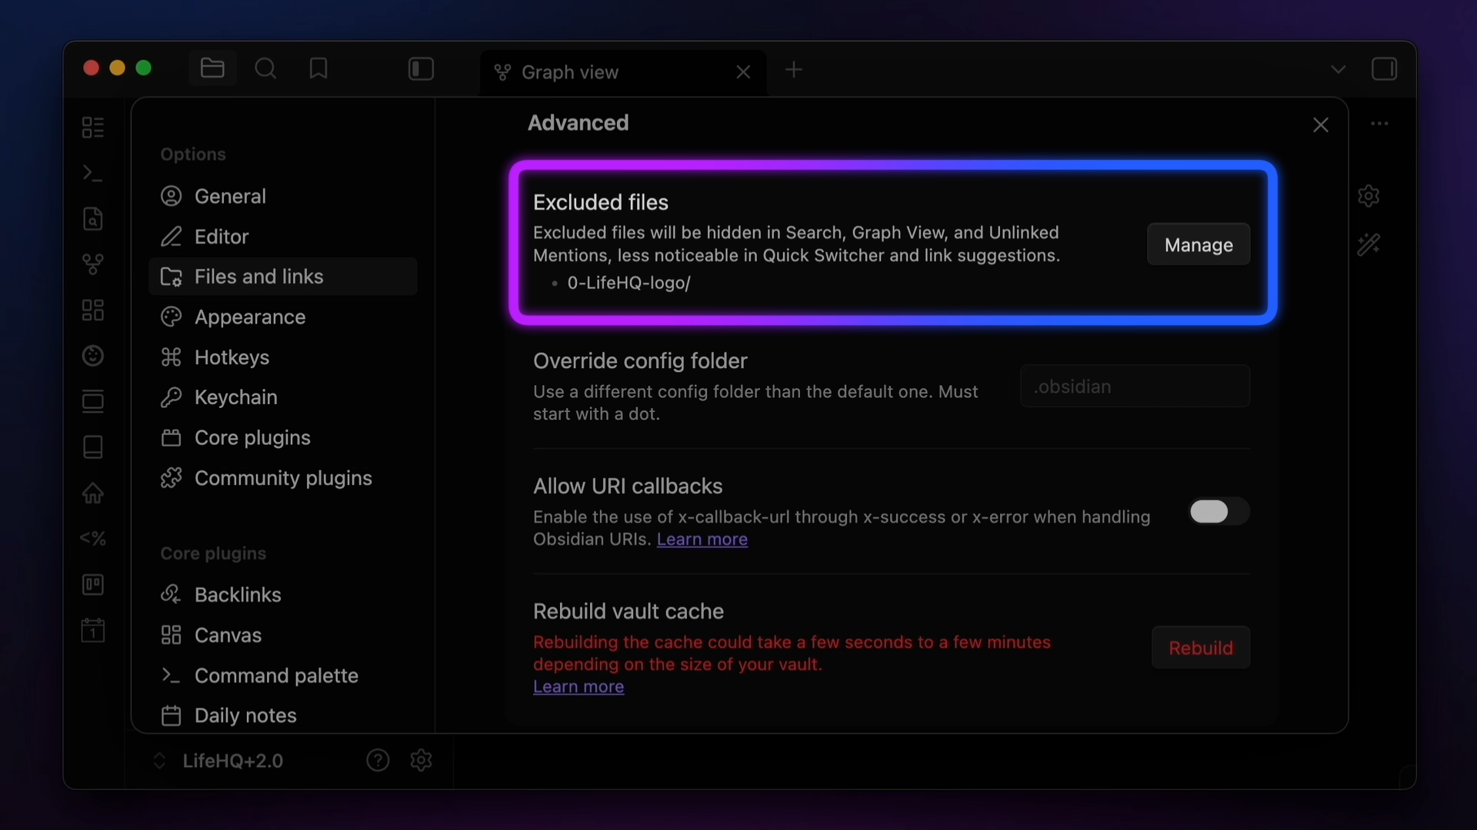Screen dimensions: 1477x830
Task: Open help question mark icon
Action: click(378, 760)
